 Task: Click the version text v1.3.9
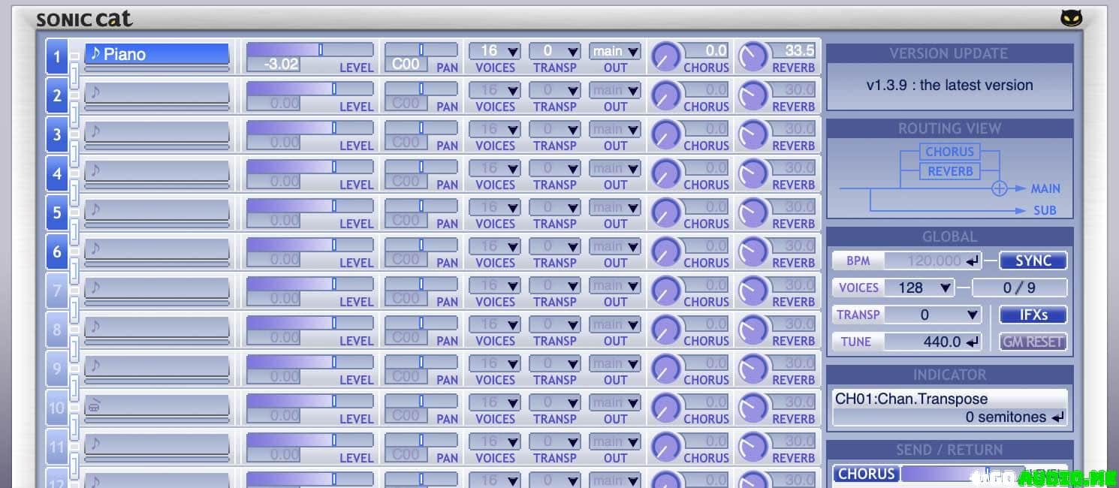(x=949, y=85)
